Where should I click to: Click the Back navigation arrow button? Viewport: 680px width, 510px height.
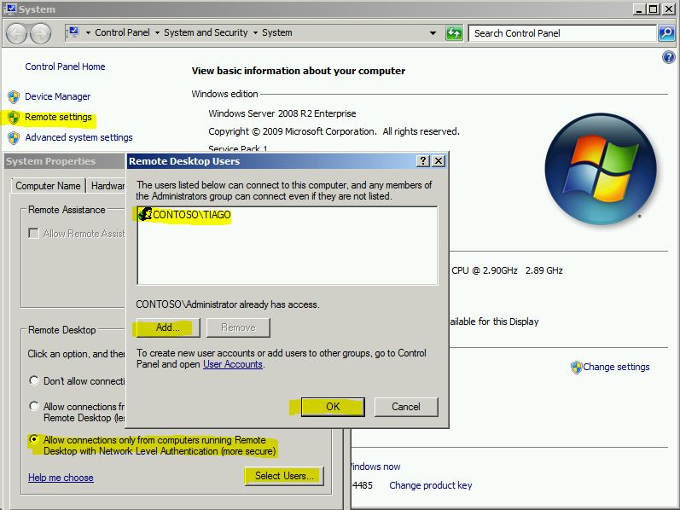tap(17, 33)
